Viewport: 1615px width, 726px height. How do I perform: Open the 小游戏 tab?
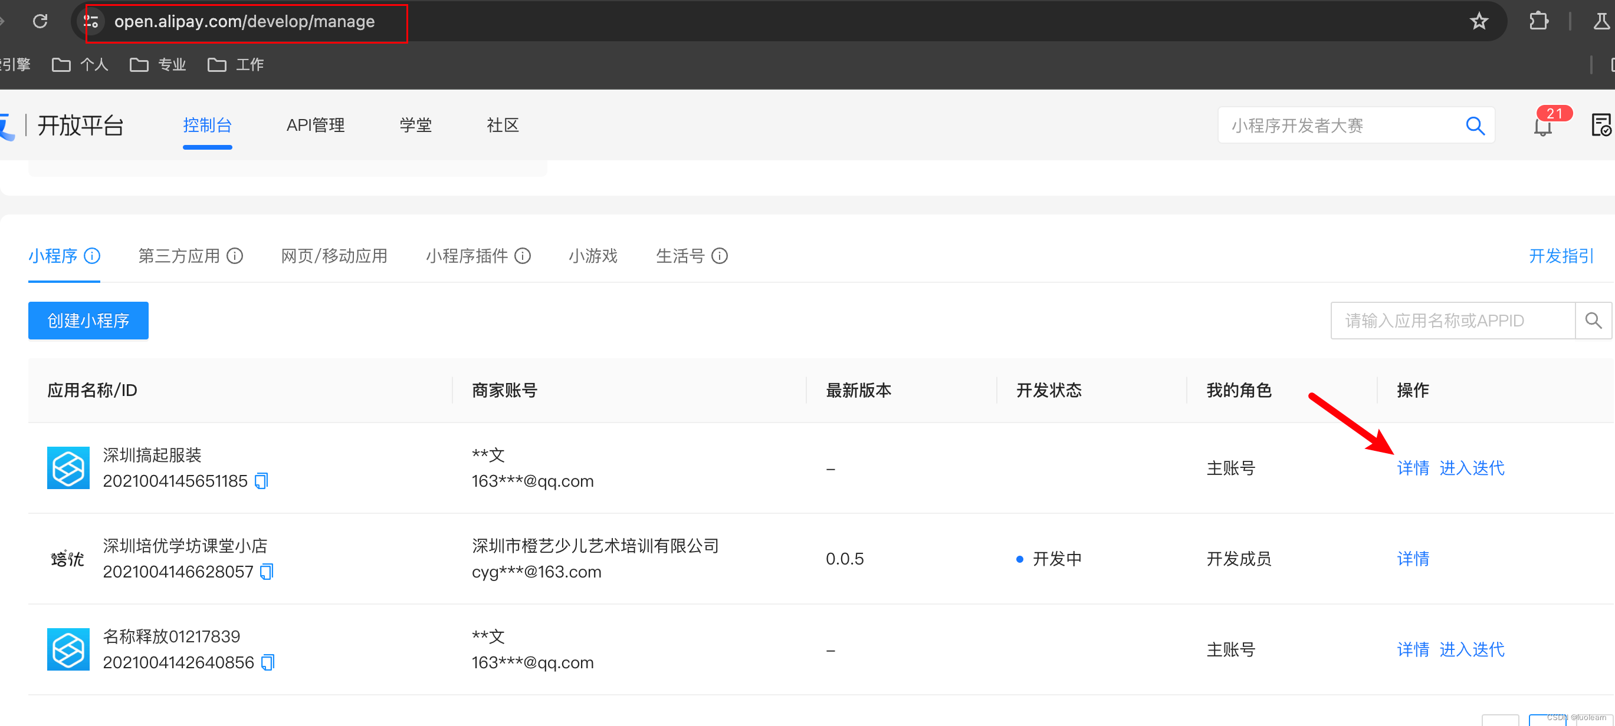593,256
